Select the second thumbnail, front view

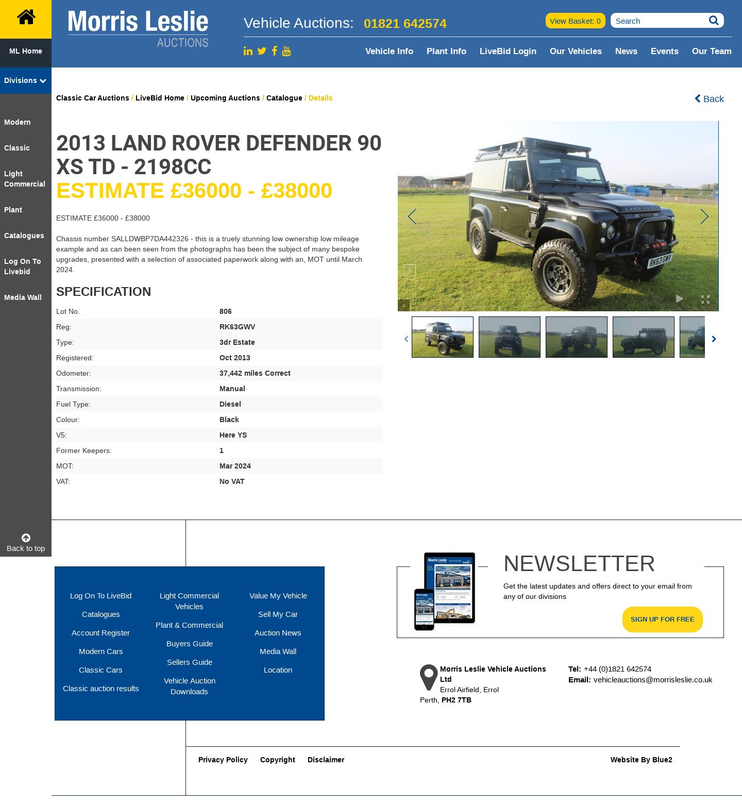pyautogui.click(x=510, y=337)
